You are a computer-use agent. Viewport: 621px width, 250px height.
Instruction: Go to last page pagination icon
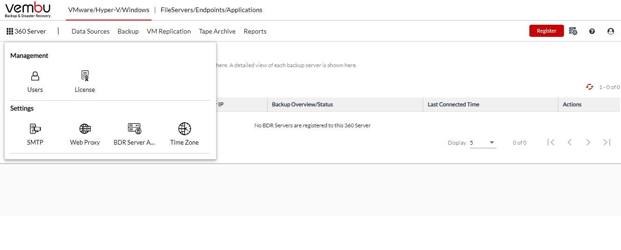(x=607, y=142)
